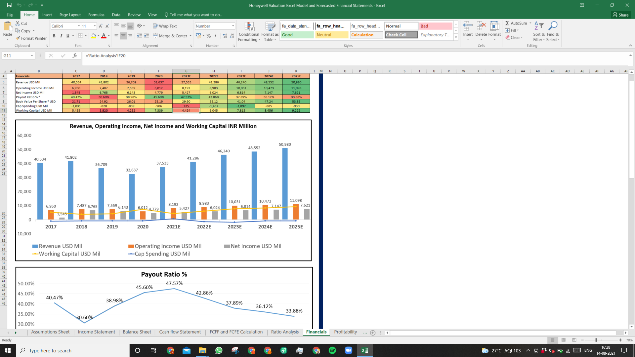This screenshot has width=635, height=357.
Task: Open font color red A swatch
Action: [x=104, y=36]
